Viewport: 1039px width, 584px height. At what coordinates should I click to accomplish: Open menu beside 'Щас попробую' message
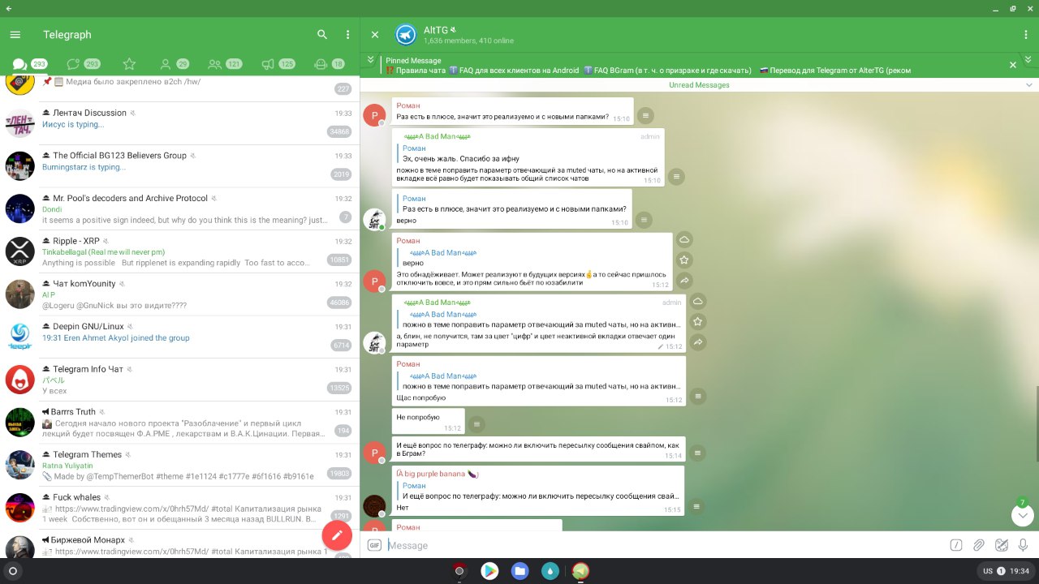tap(697, 396)
